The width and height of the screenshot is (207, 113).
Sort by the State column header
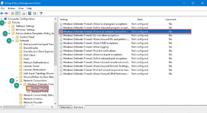coord(140,19)
